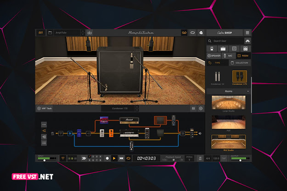Select the white pedal on middle chain
The image size is (287, 191).
102,133
